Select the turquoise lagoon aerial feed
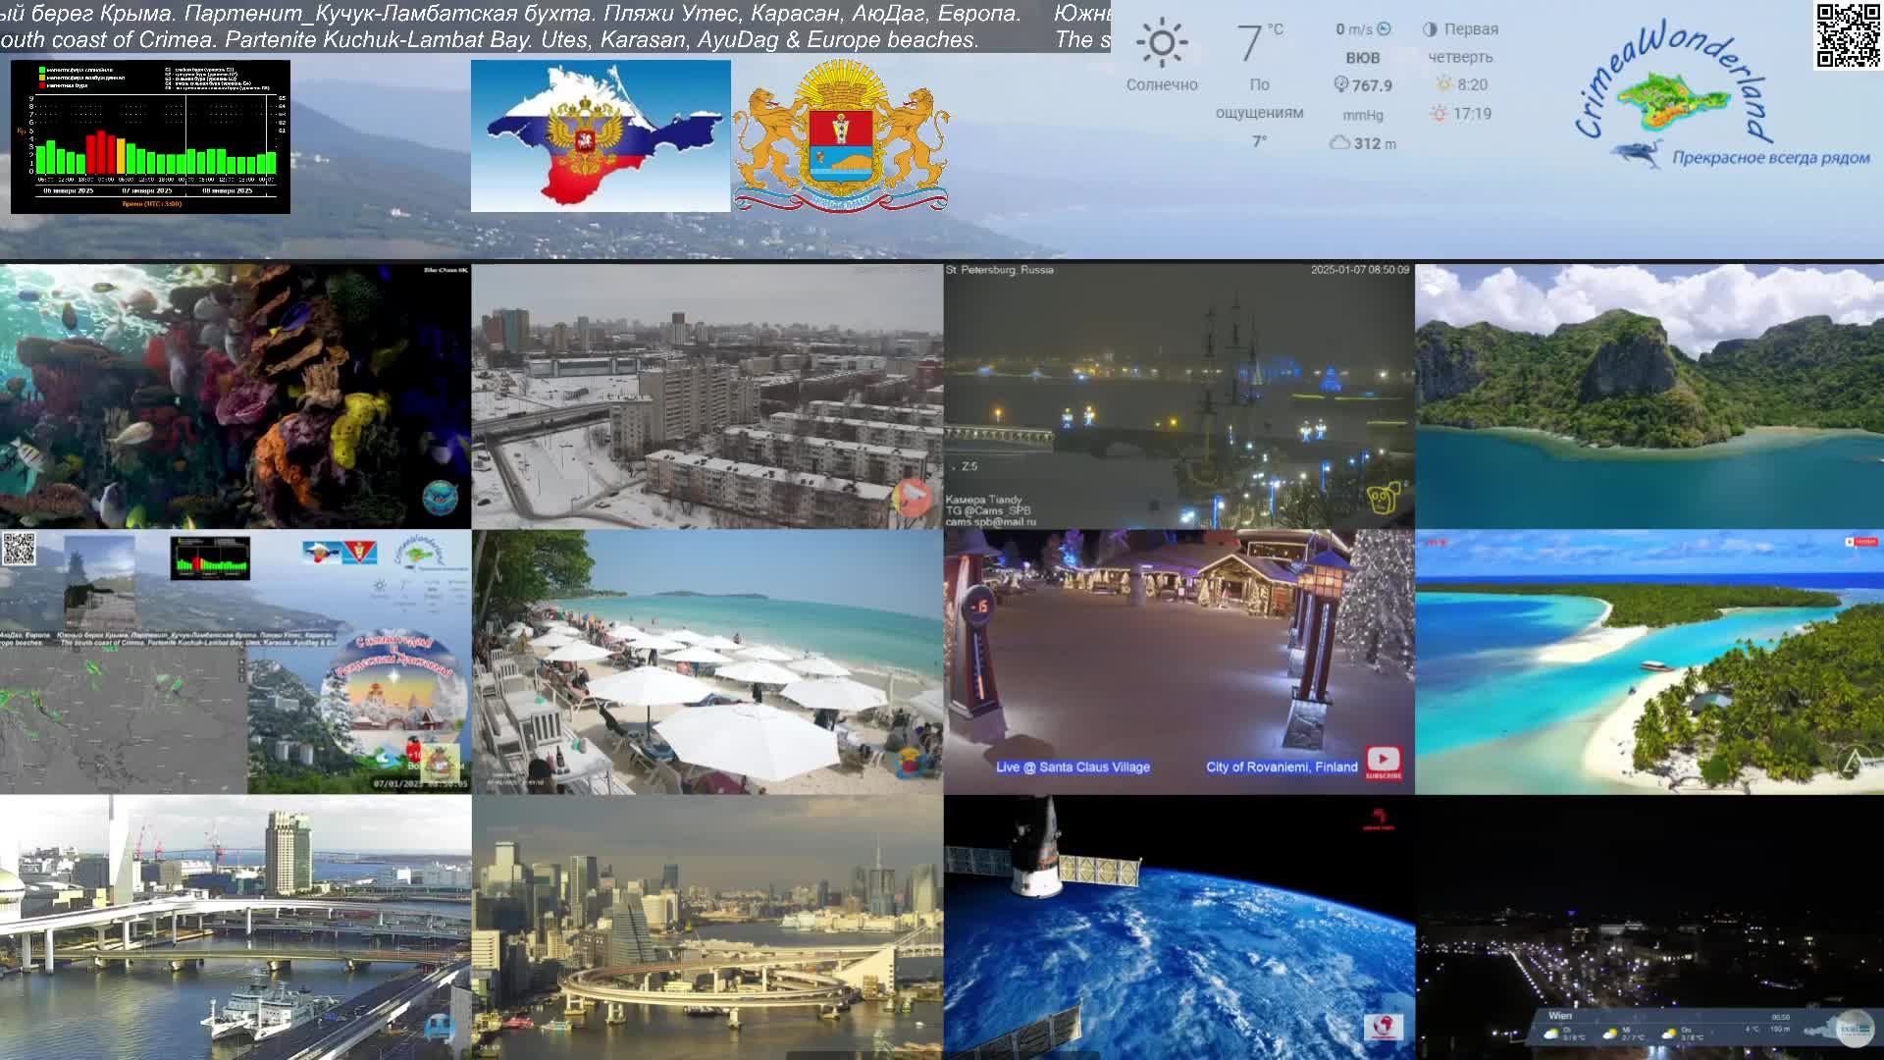The height and width of the screenshot is (1060, 1884). point(1649,662)
